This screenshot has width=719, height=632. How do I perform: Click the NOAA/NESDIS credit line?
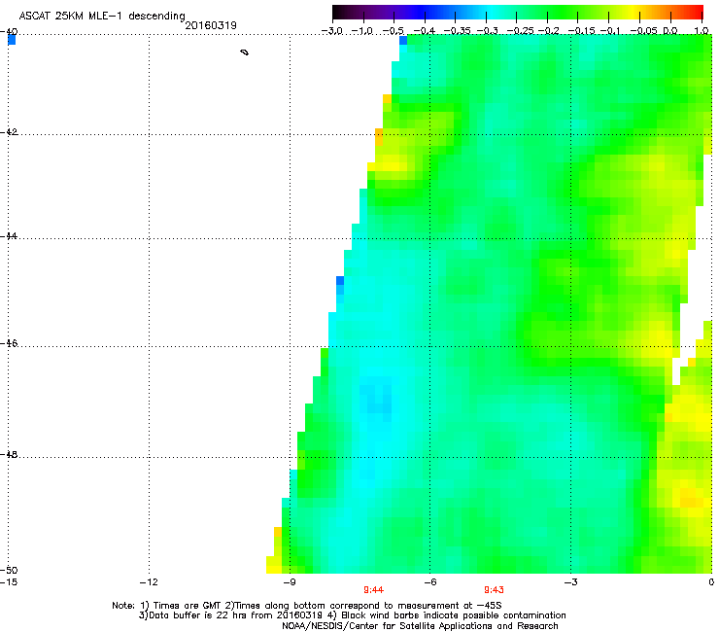(420, 626)
